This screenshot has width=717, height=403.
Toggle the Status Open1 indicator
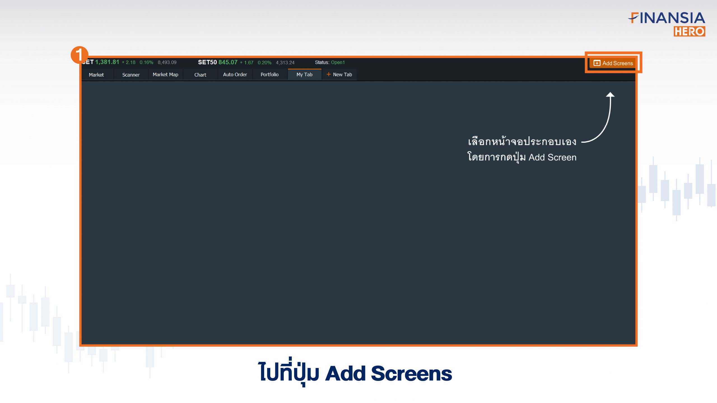pos(330,62)
